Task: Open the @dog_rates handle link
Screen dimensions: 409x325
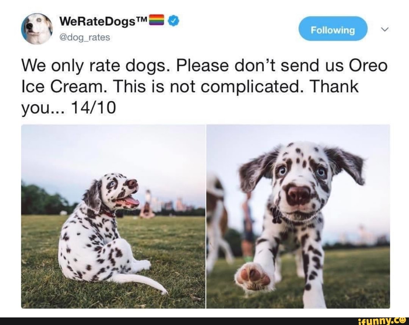Action: (x=85, y=37)
